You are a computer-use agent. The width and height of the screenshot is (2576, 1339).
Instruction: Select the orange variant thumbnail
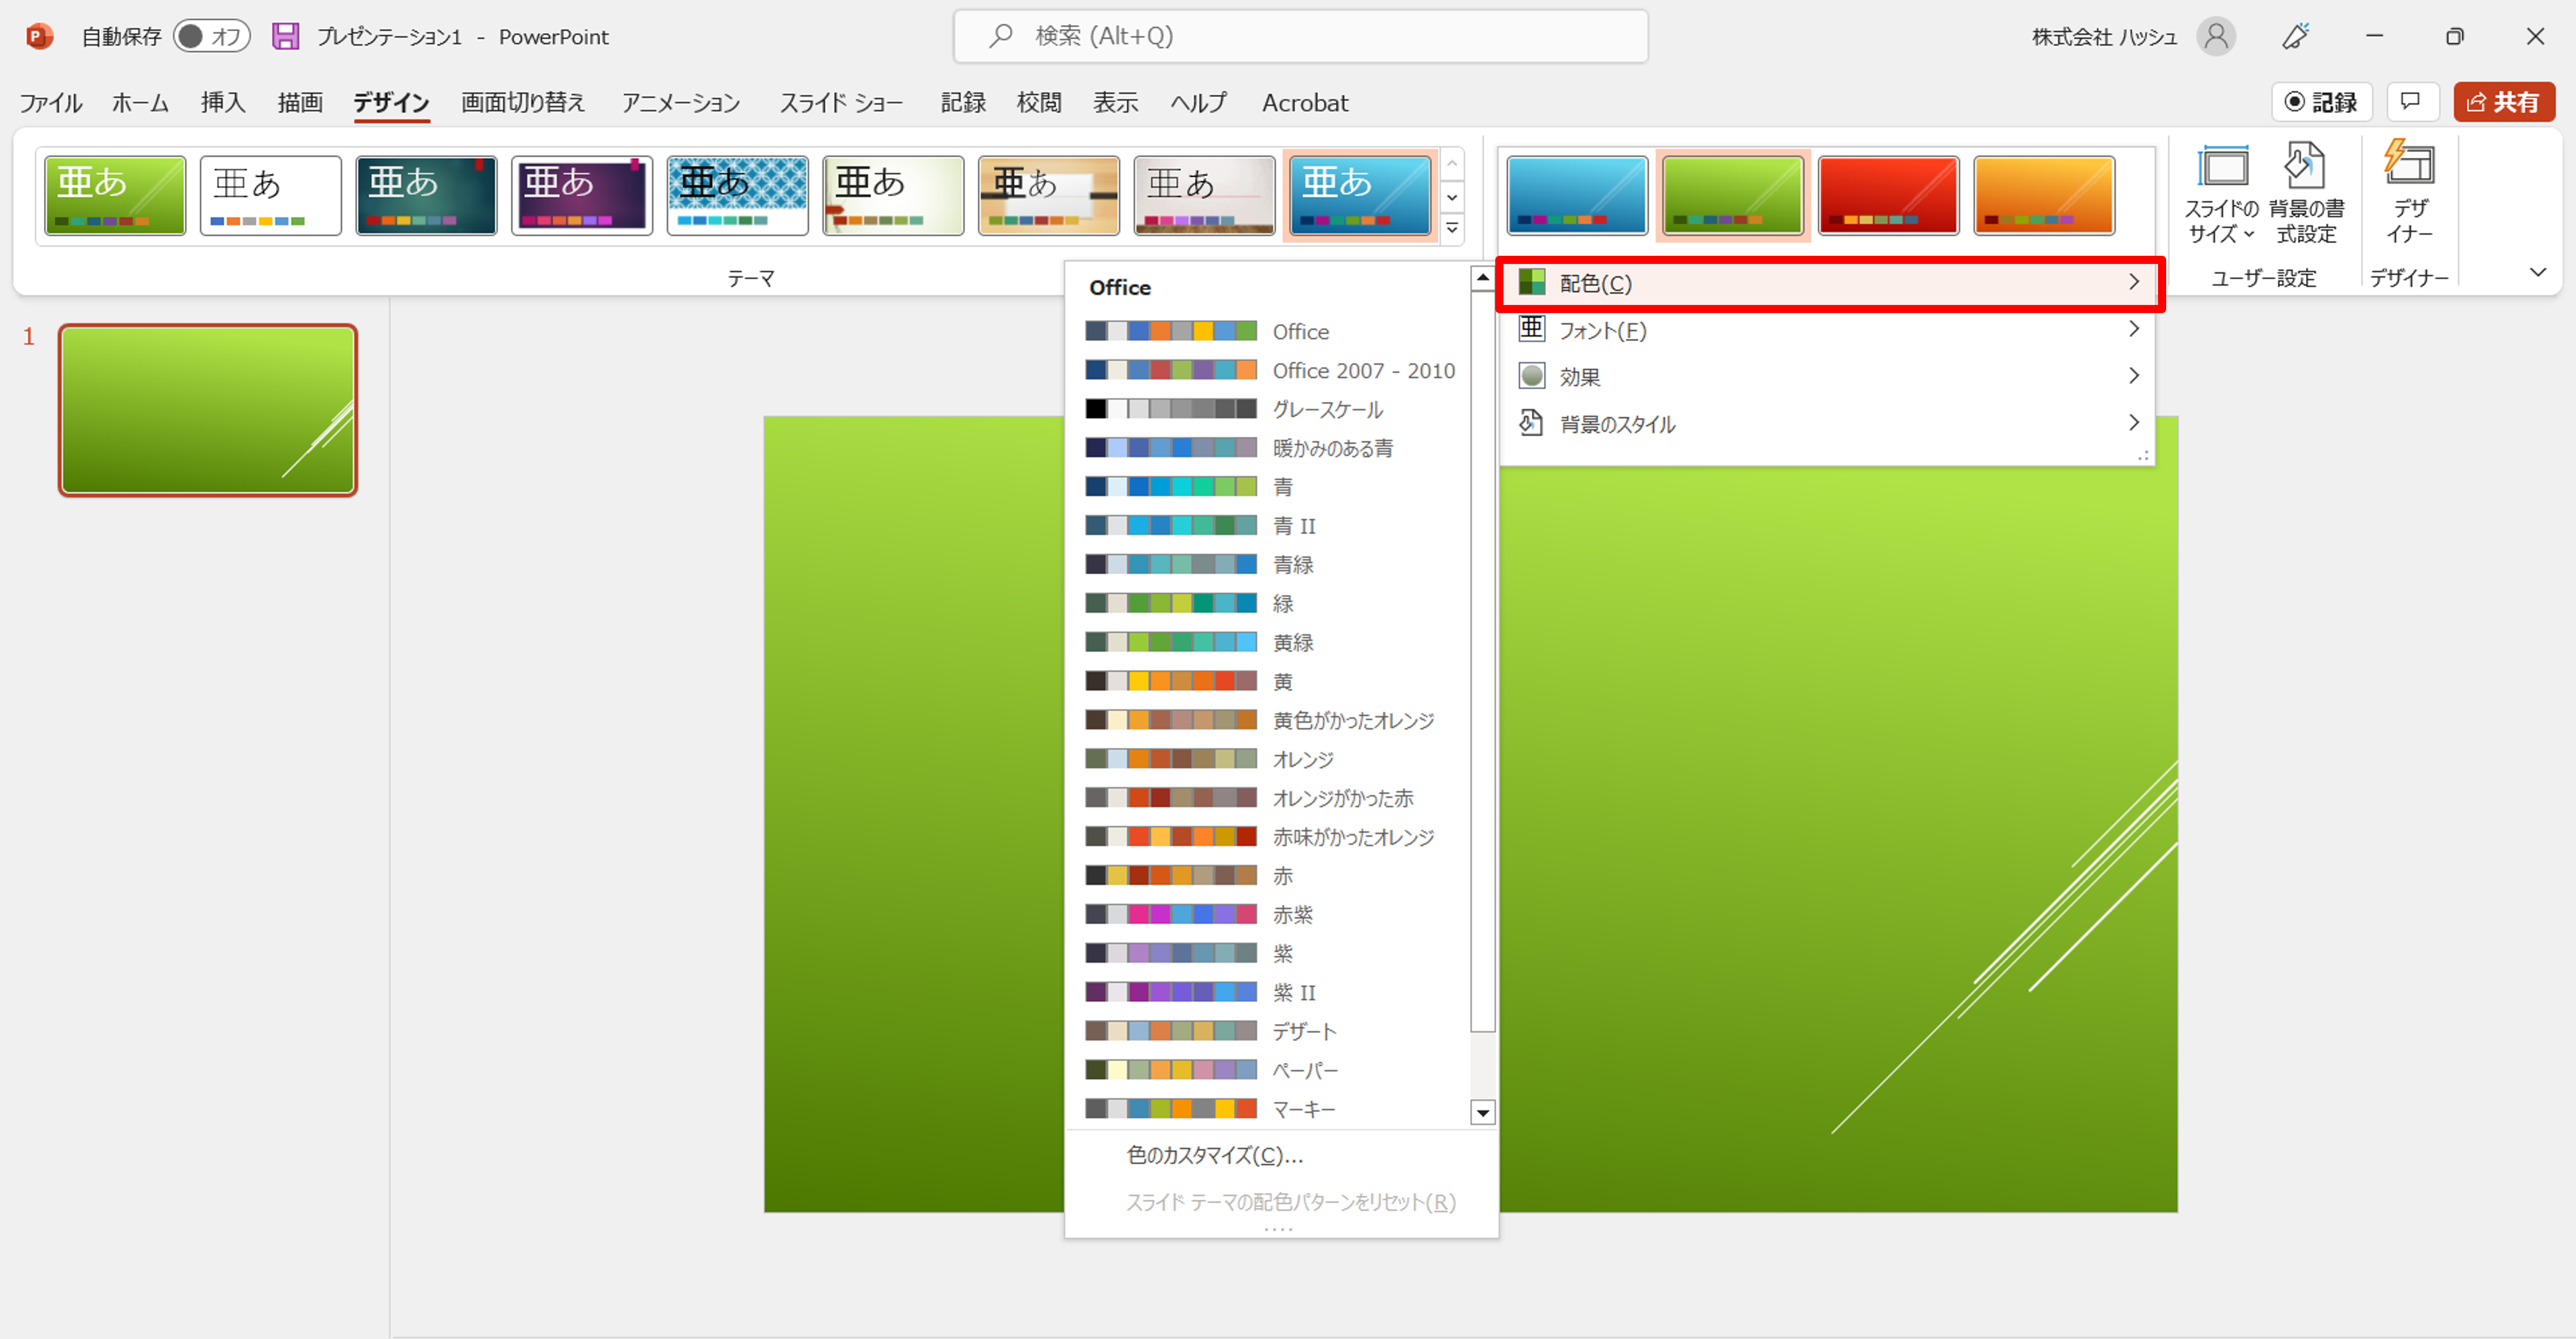pyautogui.click(x=2044, y=196)
